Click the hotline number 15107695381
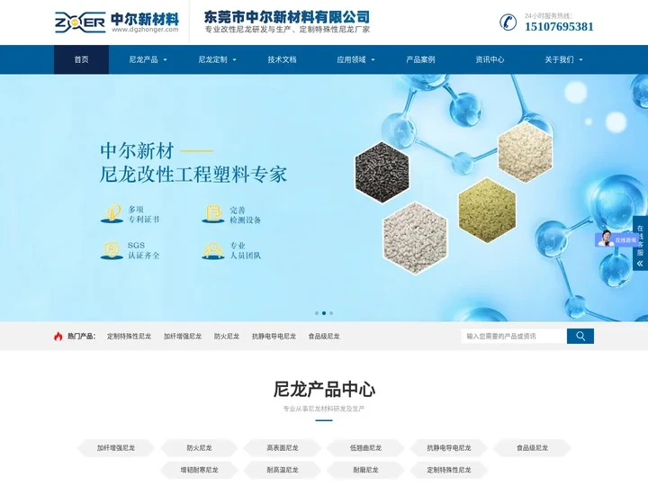The width and height of the screenshot is (648, 486). pyautogui.click(x=559, y=27)
